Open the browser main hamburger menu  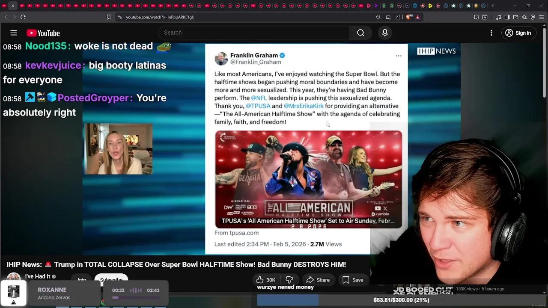542,17
